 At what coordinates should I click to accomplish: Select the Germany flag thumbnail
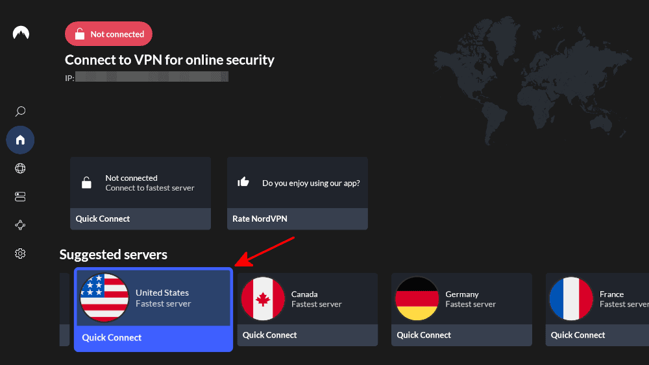[x=417, y=299]
